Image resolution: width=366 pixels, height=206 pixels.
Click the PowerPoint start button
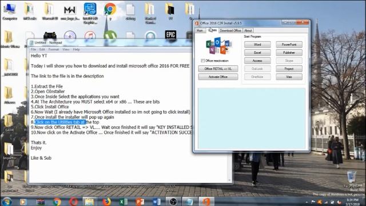pos(289,45)
